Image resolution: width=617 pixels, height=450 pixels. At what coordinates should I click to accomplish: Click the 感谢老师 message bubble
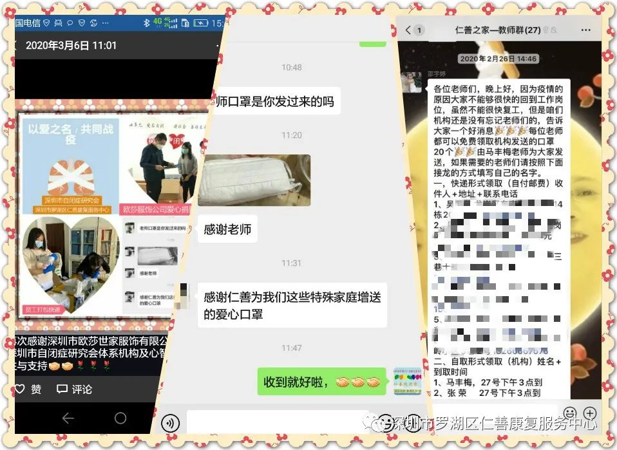tap(227, 229)
